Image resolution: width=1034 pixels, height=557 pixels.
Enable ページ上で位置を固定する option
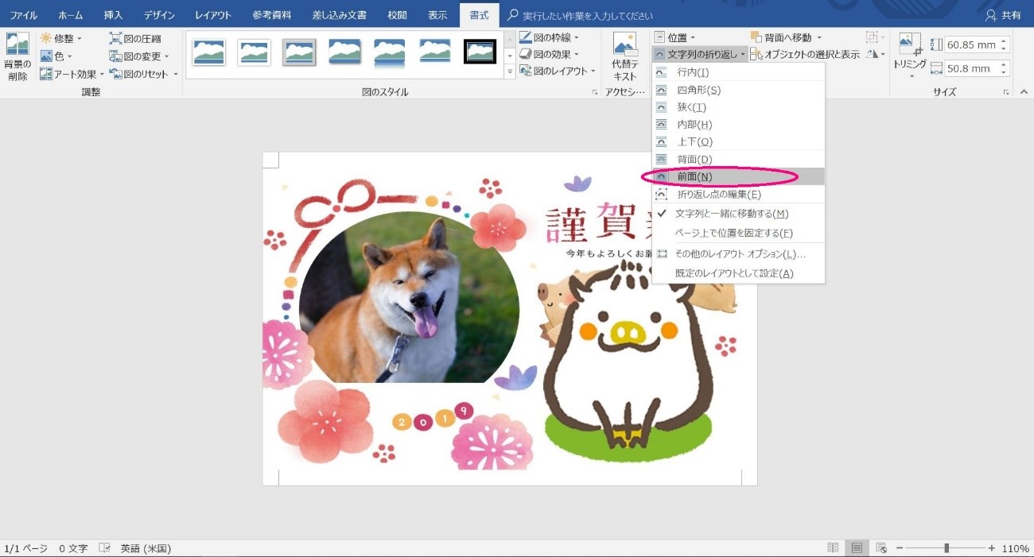[733, 233]
